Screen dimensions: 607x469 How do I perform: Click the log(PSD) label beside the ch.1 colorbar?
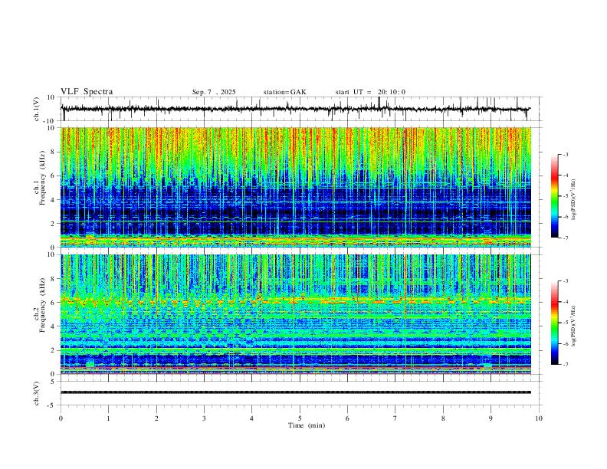point(573,200)
